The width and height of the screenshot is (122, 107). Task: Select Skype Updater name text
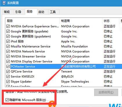(x=21, y=82)
